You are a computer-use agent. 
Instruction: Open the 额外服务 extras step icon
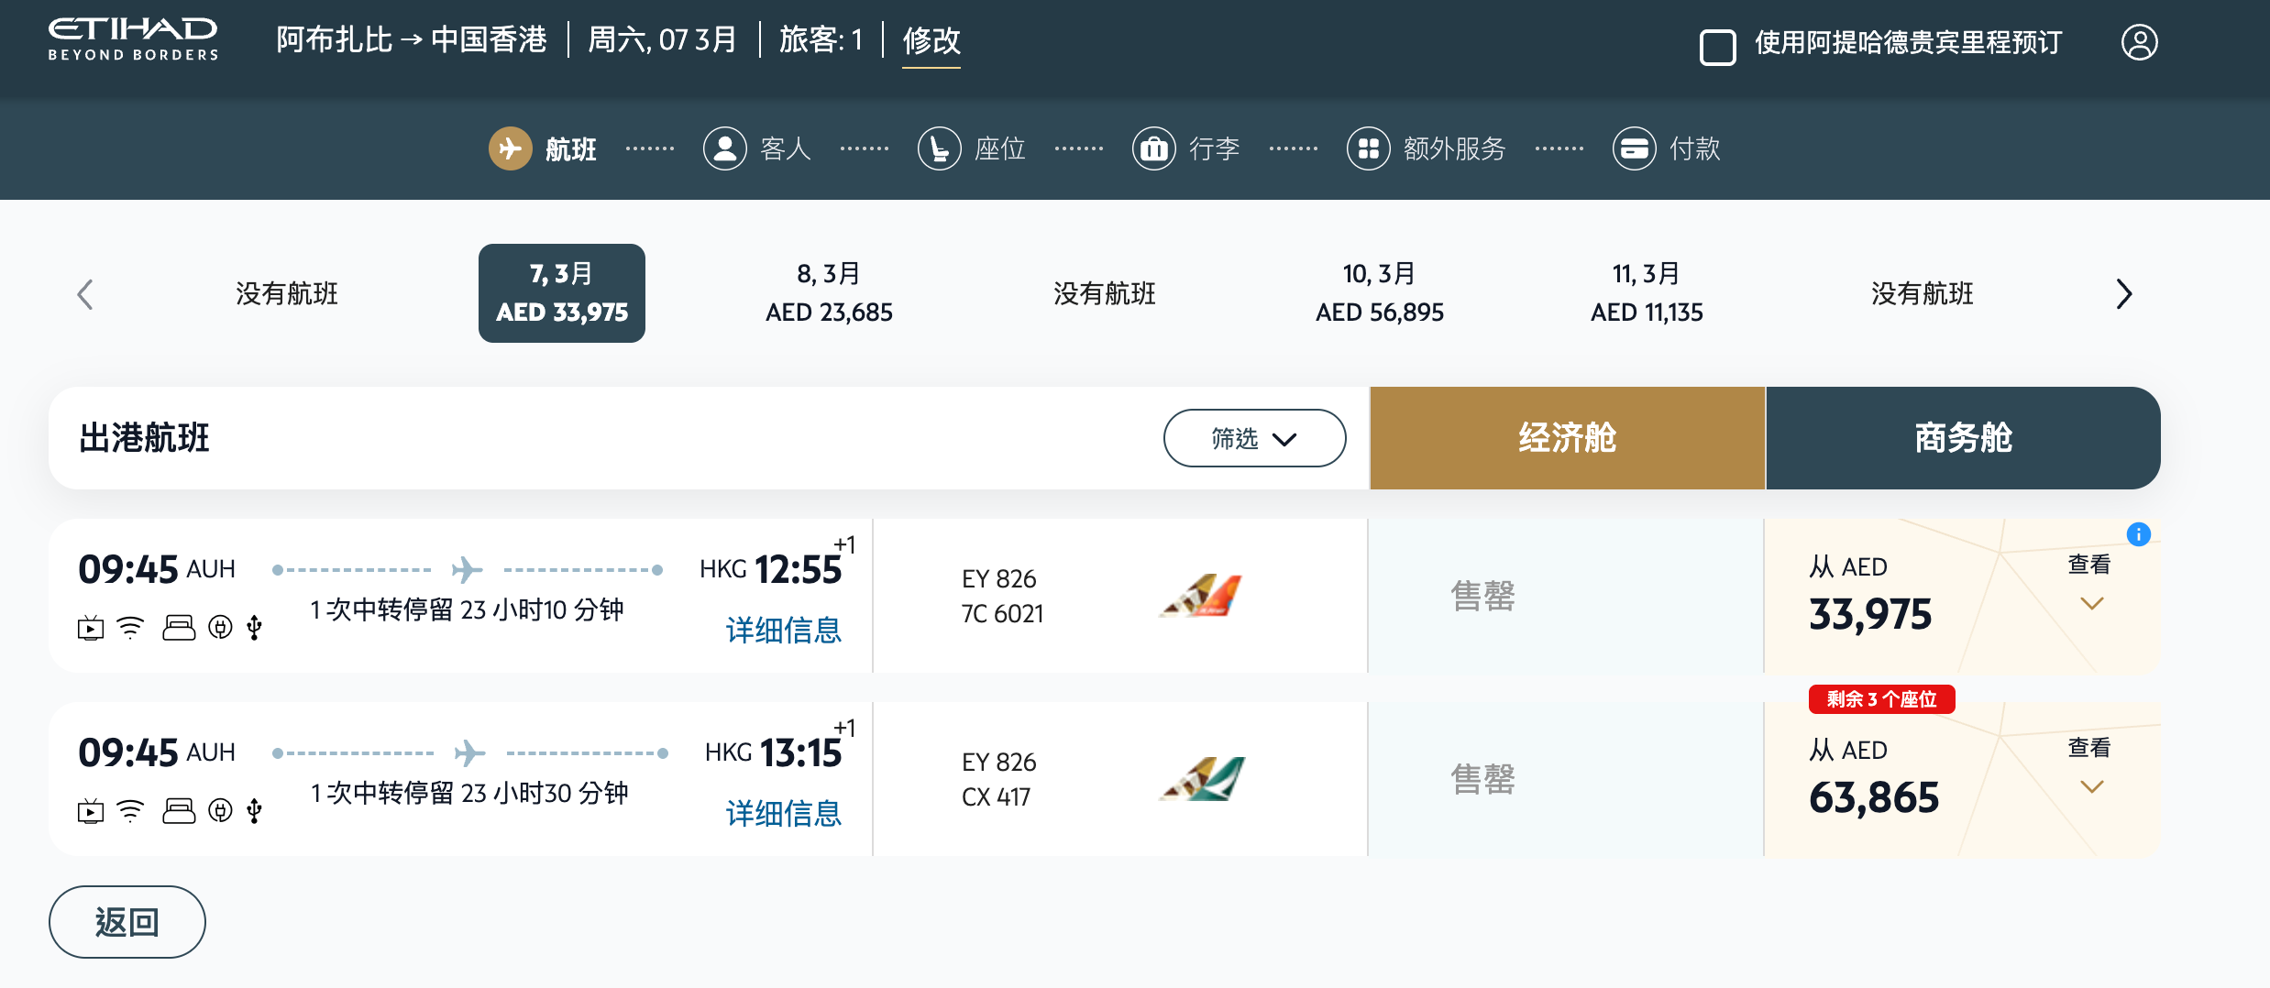tap(1369, 148)
